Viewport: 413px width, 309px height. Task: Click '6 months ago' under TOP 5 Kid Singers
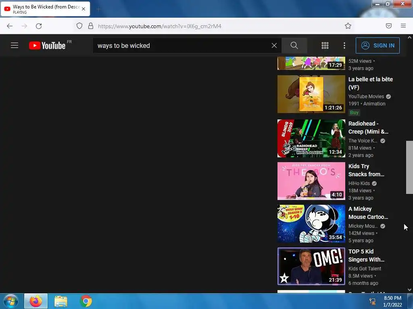(x=363, y=283)
